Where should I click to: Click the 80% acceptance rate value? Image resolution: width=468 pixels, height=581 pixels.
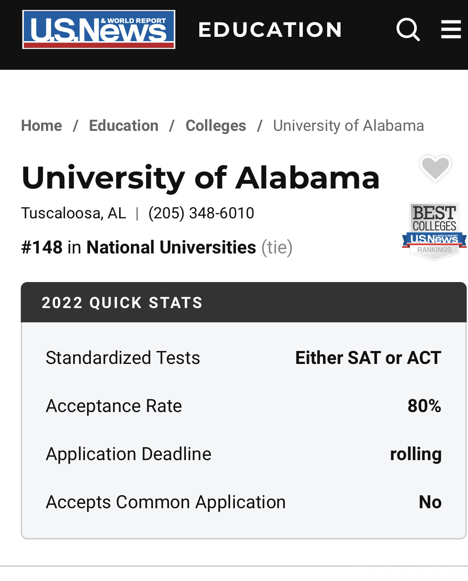[424, 406]
